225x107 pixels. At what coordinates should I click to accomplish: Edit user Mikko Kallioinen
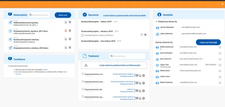click(220, 47)
